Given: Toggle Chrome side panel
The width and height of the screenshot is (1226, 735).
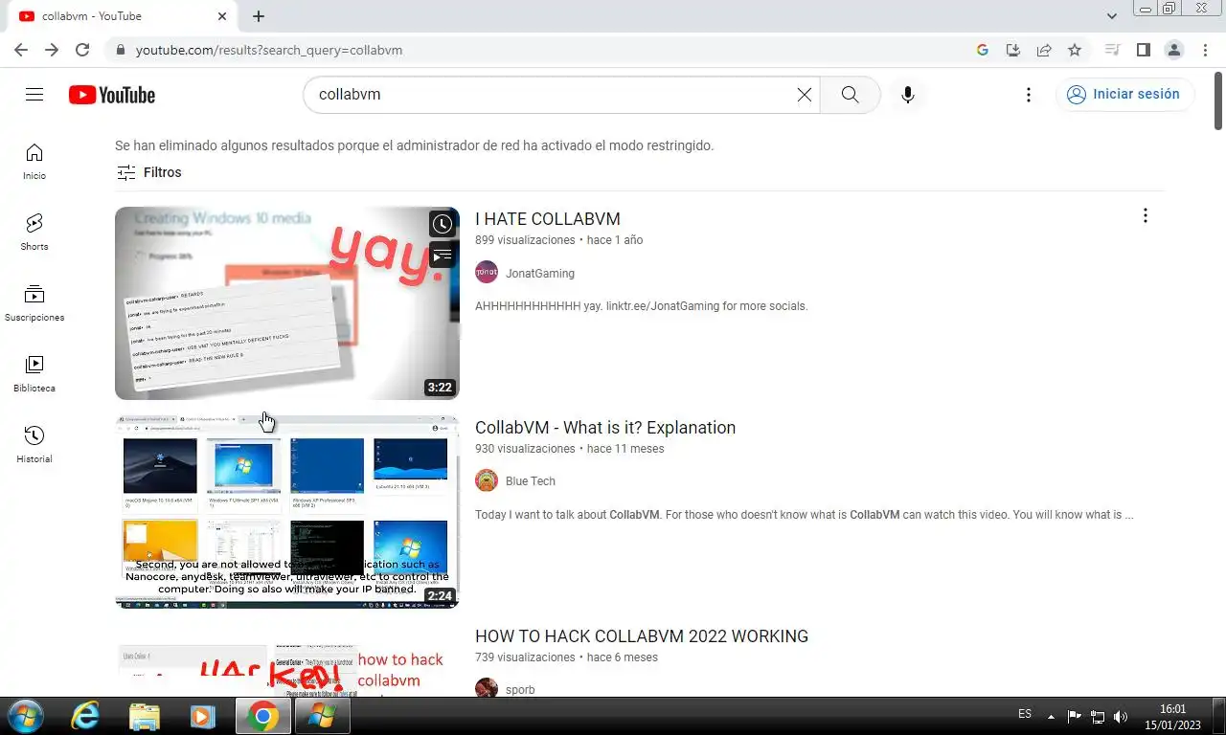Looking at the screenshot, I should coord(1143,50).
